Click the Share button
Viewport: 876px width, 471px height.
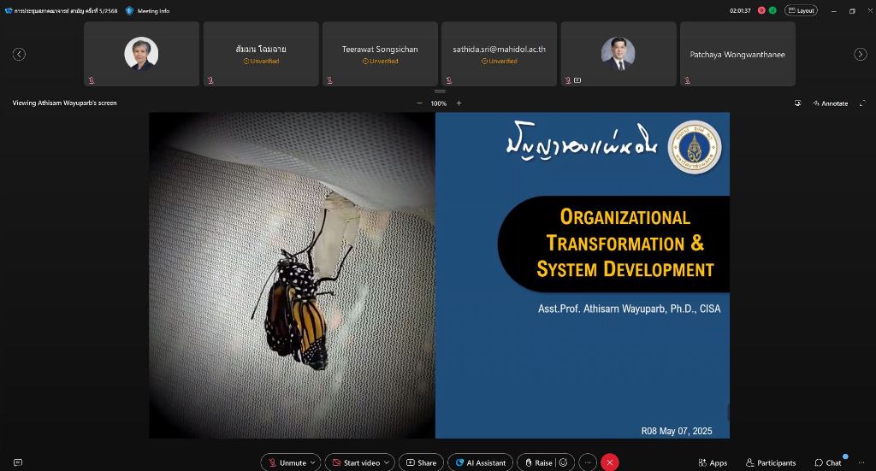pos(420,462)
